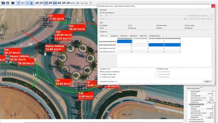Switch to the Average Time tab
Screen dimensions: 218x123
(x=114, y=36)
